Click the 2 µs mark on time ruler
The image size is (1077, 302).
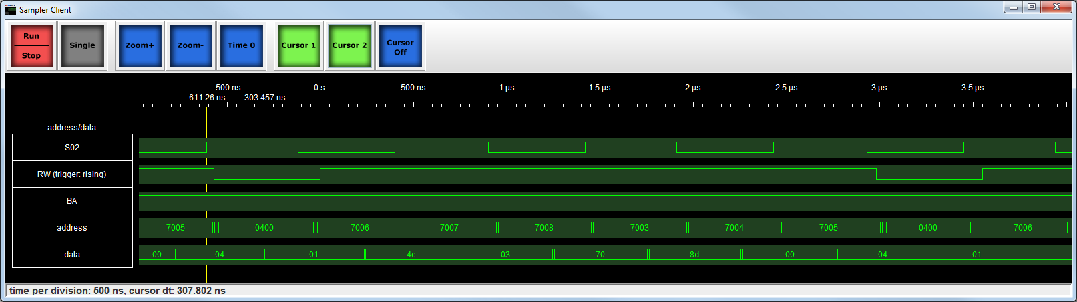click(692, 88)
